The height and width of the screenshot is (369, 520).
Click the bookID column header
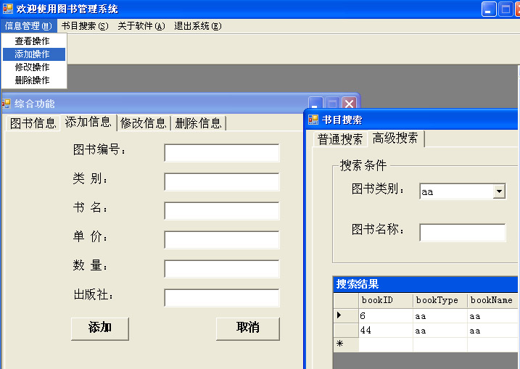pos(386,300)
